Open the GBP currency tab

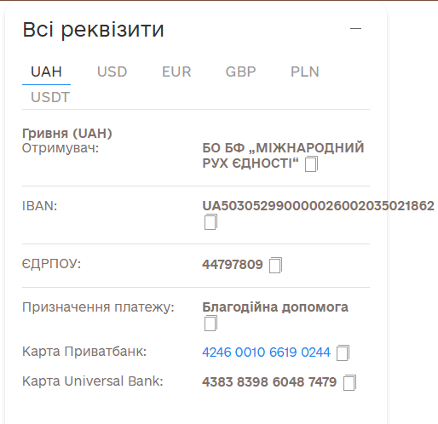(x=240, y=72)
